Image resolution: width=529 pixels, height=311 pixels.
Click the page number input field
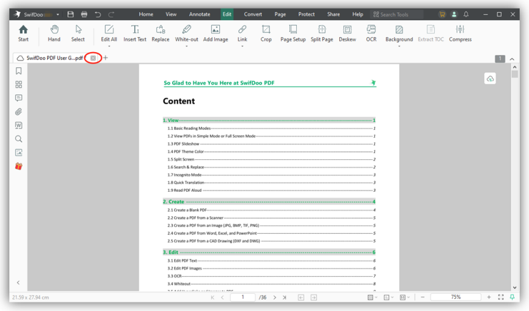243,298
